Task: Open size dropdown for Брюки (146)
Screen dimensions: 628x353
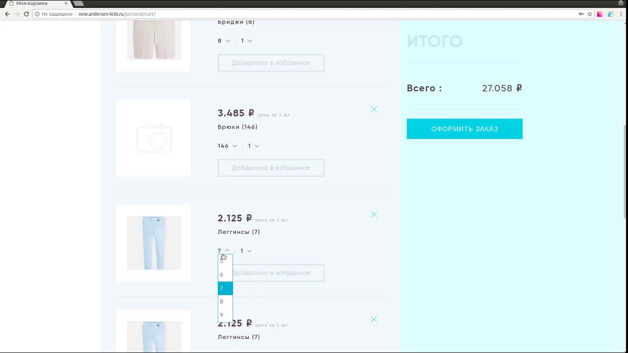Action: pos(227,146)
